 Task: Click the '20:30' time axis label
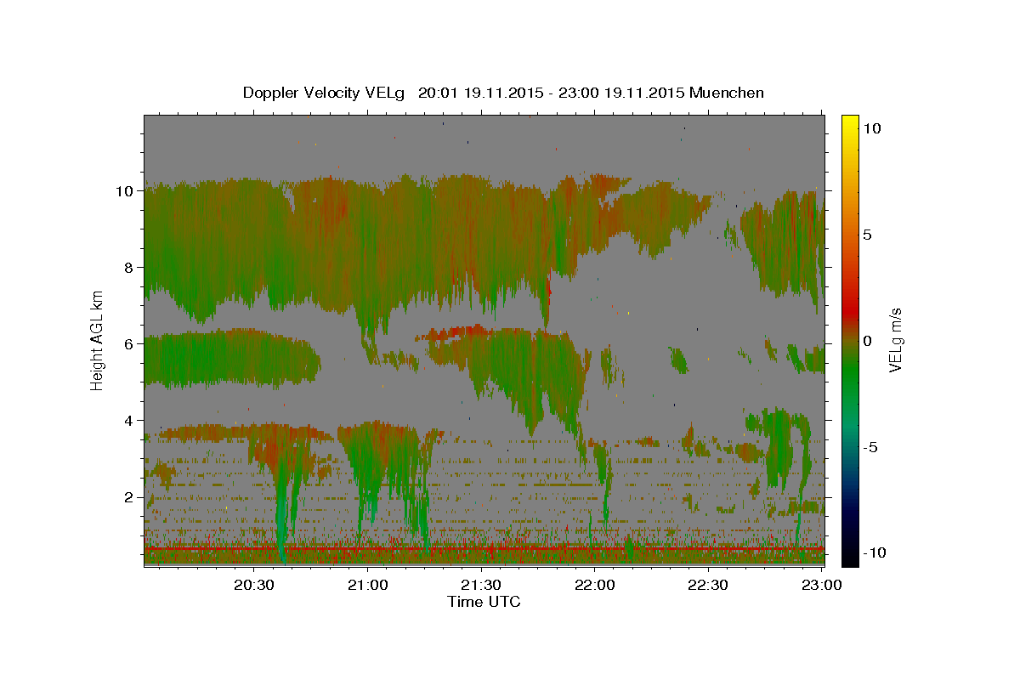(x=253, y=585)
